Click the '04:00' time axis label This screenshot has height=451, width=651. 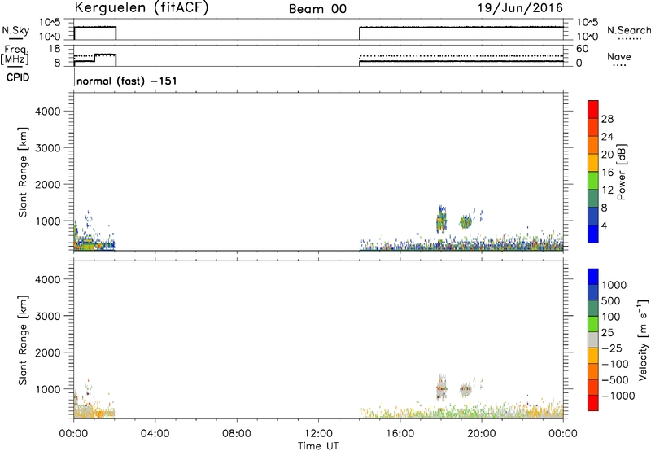coord(155,434)
